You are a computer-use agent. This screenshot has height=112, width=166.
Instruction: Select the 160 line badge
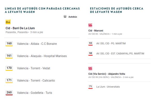[x=9, y=44]
